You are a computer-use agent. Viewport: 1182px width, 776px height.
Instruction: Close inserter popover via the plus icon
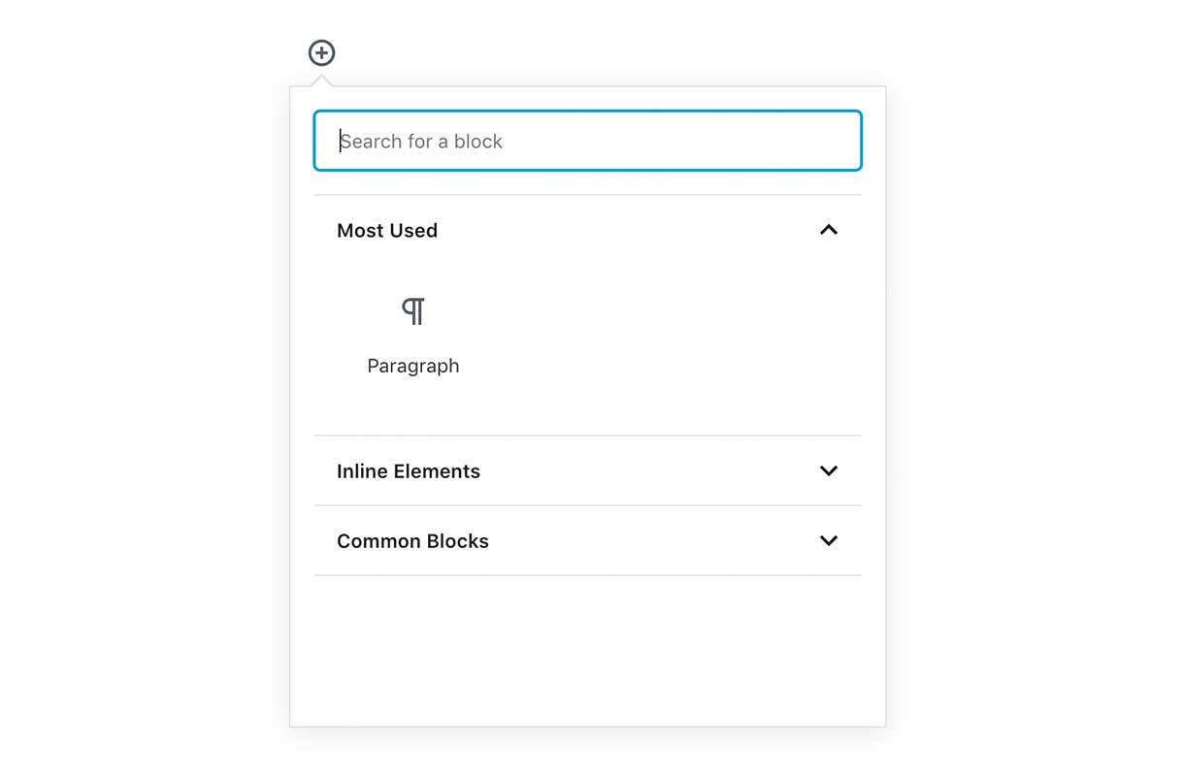point(322,52)
